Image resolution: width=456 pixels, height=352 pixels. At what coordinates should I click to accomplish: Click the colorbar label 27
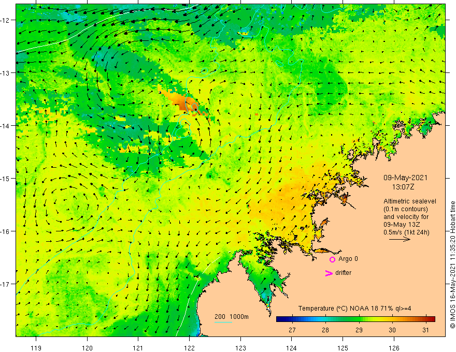click(x=292, y=330)
